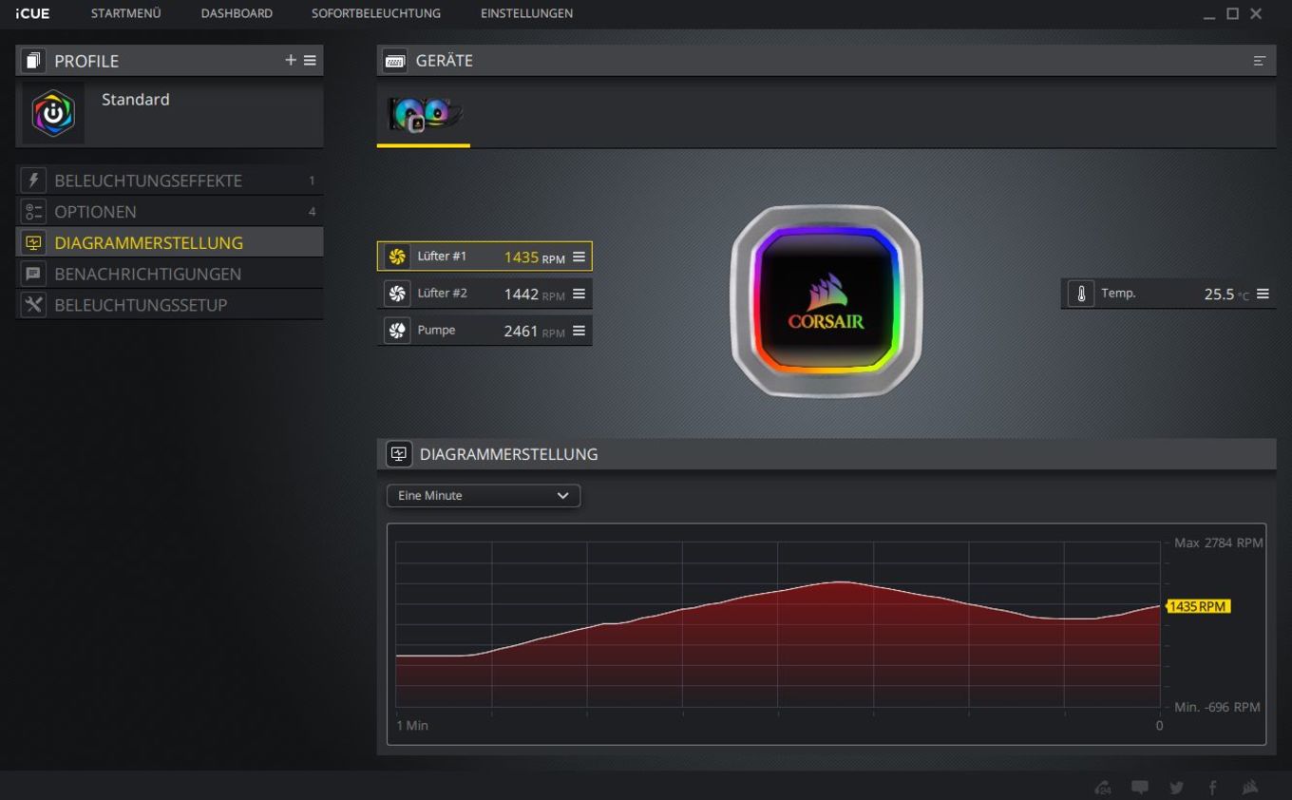Click the 1 Min axis label
Viewport: 1292px width, 800px height.
(412, 726)
